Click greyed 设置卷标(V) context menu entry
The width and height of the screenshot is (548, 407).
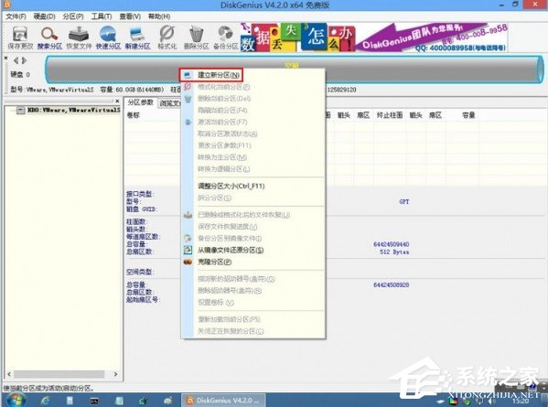[216, 303]
